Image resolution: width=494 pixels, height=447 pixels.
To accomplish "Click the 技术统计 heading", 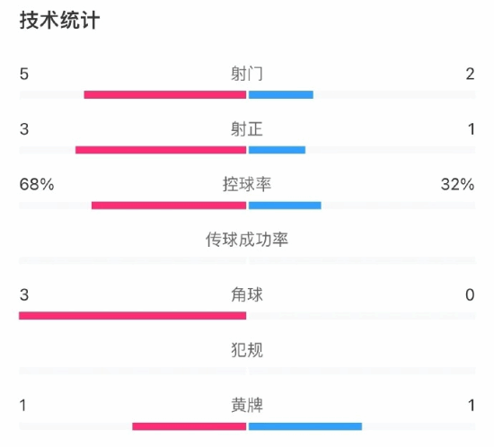I will point(59,21).
